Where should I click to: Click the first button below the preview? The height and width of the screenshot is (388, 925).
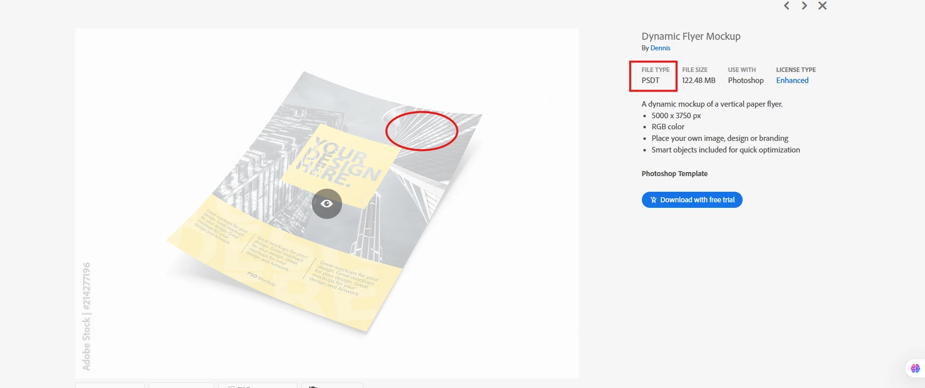110,385
